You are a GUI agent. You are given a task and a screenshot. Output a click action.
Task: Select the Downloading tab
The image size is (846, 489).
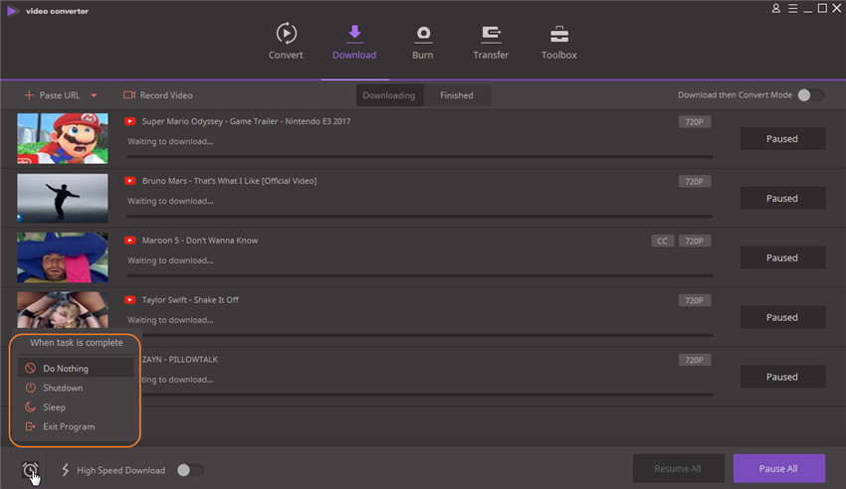tap(389, 95)
